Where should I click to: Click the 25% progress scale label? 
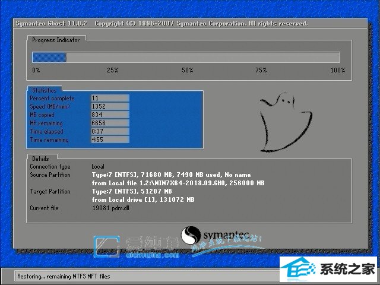coord(113,70)
